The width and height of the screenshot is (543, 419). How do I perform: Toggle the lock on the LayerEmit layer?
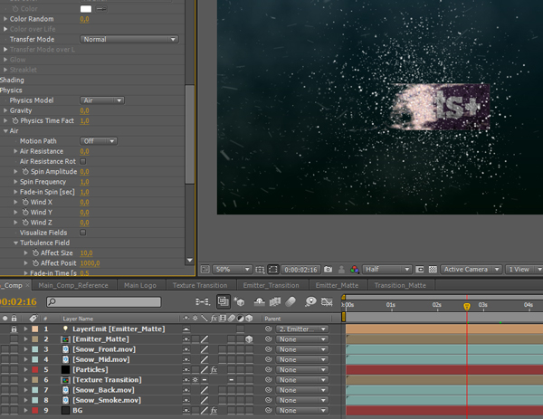pyautogui.click(x=14, y=329)
